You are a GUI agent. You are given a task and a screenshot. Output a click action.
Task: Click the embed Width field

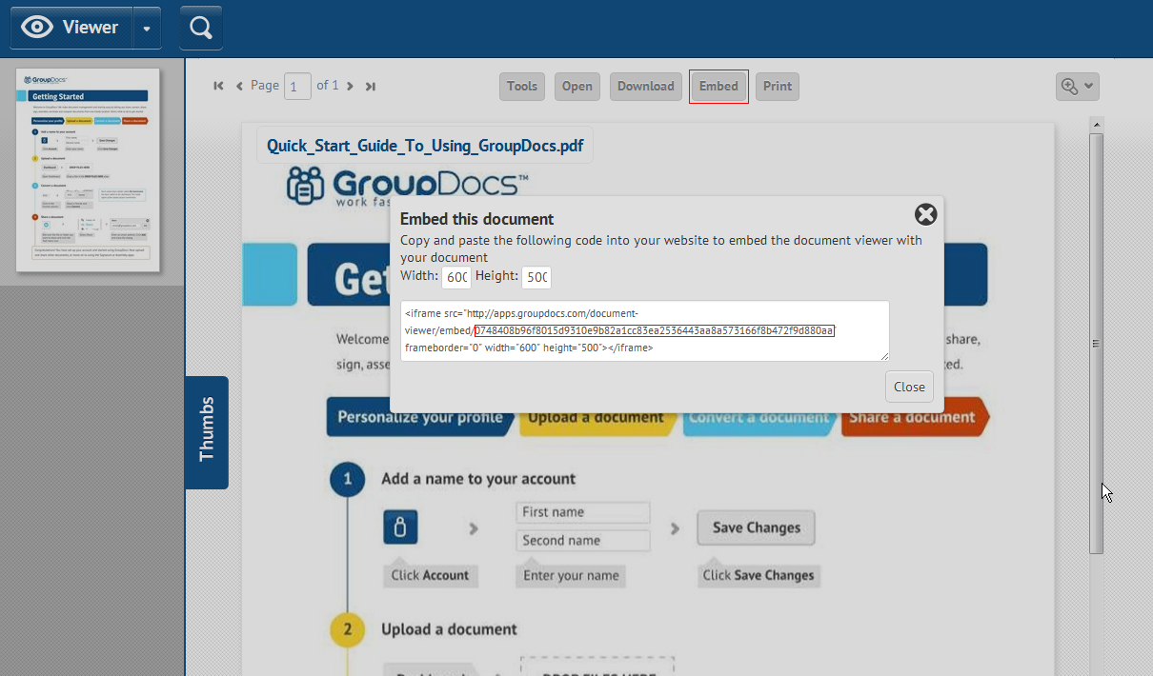pyautogui.click(x=456, y=277)
